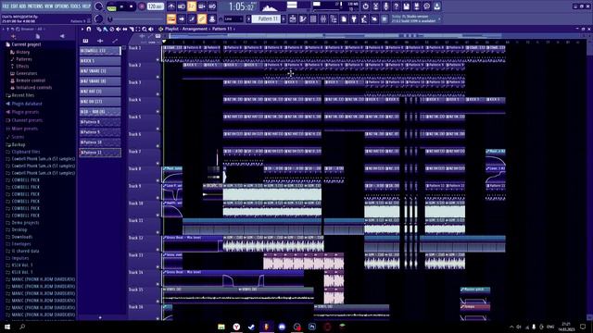Select Pattern 10 in the picker
This screenshot has width=593, height=333.
[100, 142]
